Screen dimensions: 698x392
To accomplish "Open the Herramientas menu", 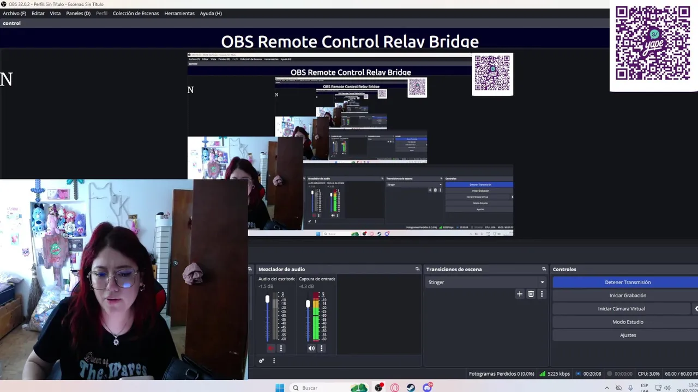I will point(179,13).
